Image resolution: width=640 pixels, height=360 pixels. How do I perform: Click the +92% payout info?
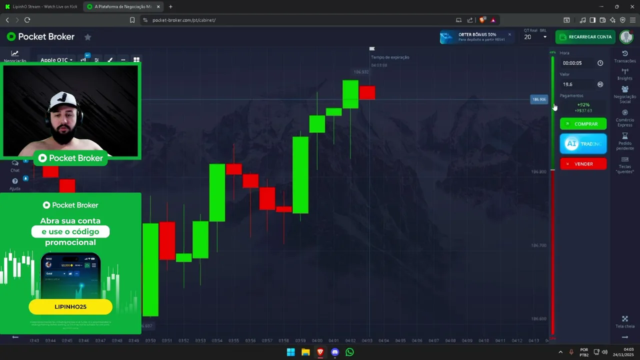(x=583, y=107)
